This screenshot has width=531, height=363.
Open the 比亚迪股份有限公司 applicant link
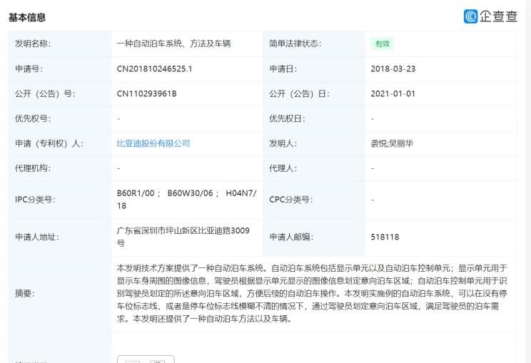(153, 143)
